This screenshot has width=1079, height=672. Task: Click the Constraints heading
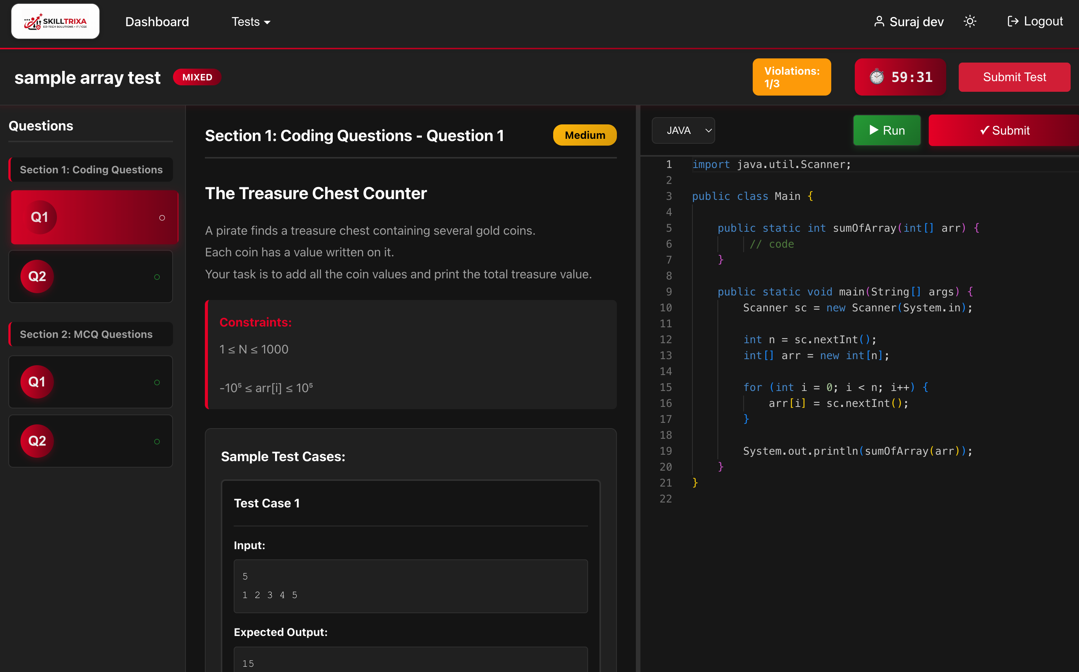pos(255,322)
